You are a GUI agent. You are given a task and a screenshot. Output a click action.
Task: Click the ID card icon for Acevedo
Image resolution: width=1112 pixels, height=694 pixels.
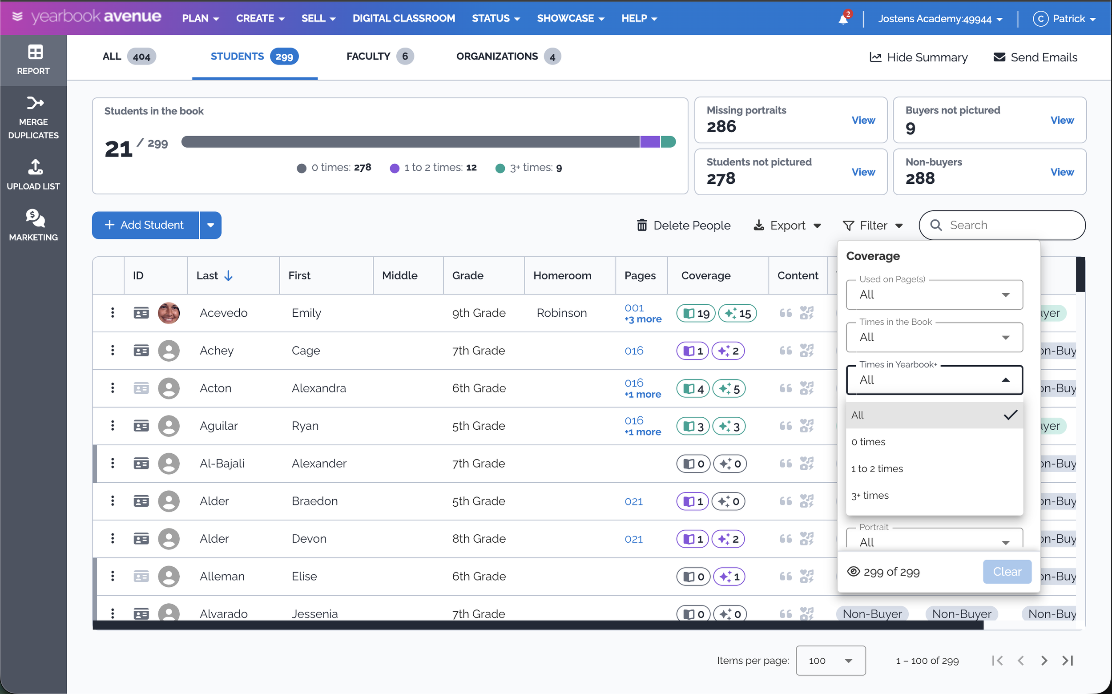tap(141, 313)
